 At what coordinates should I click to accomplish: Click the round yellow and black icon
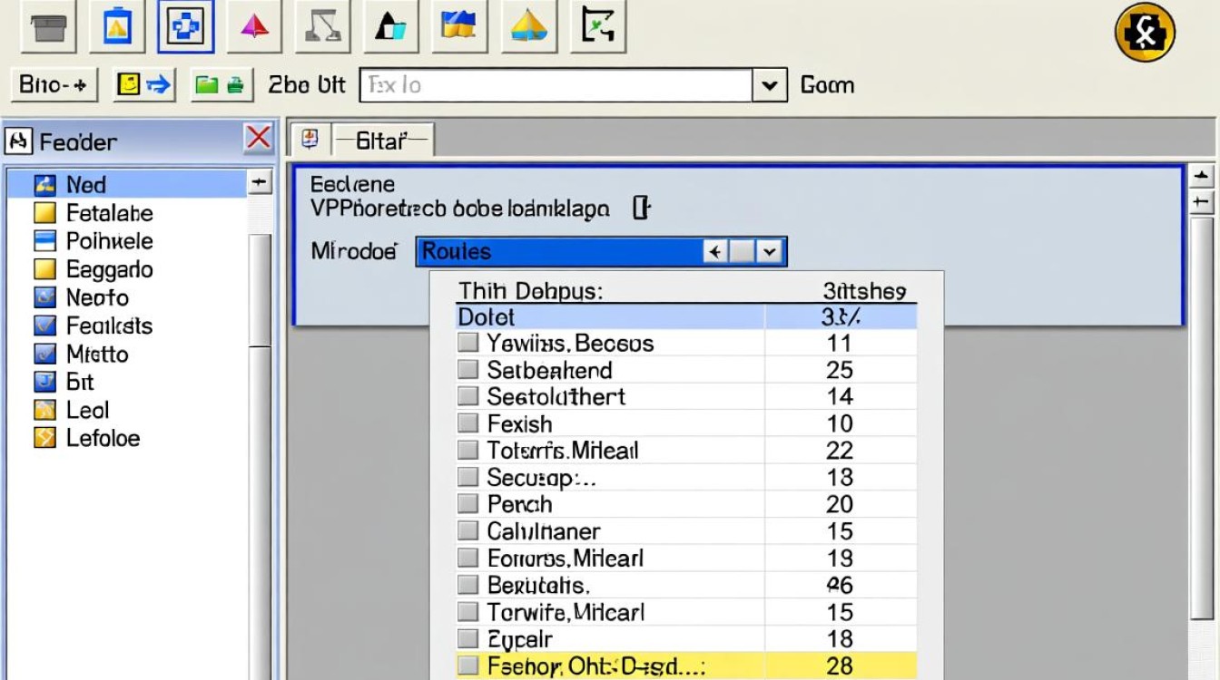(1145, 33)
